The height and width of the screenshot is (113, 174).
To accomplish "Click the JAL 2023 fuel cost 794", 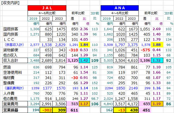I will (62, 67).
